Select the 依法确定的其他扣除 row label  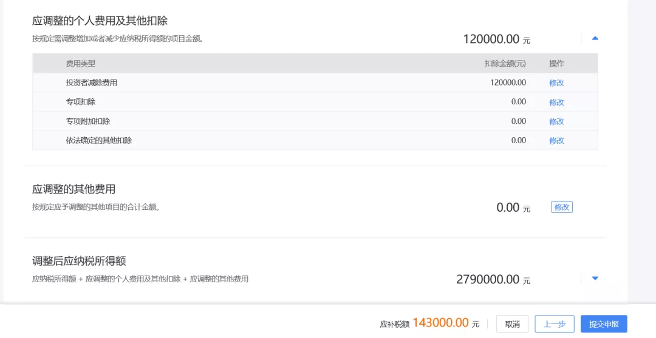tap(99, 140)
